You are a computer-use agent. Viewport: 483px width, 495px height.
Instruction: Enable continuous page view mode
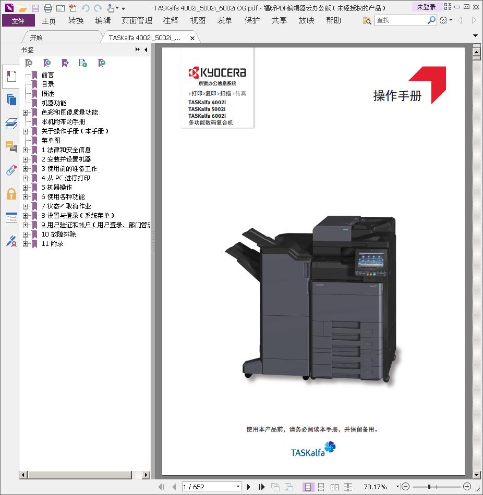tap(321, 487)
